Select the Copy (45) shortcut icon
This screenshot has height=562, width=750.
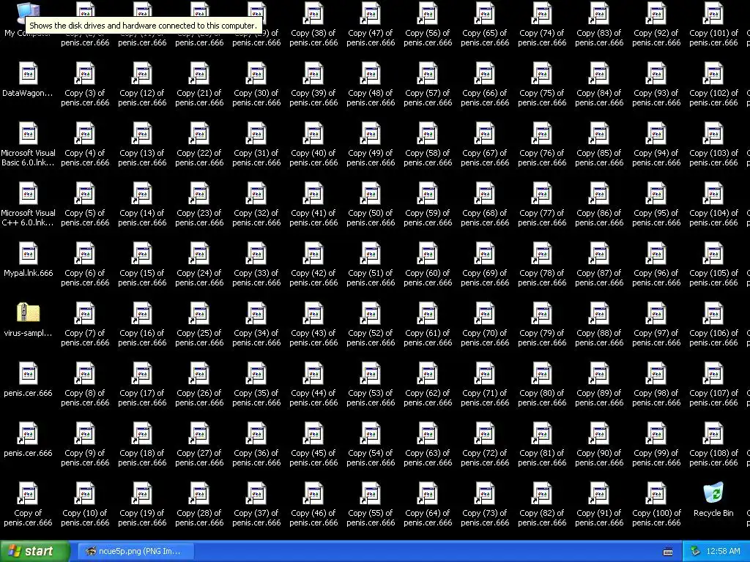(313, 434)
